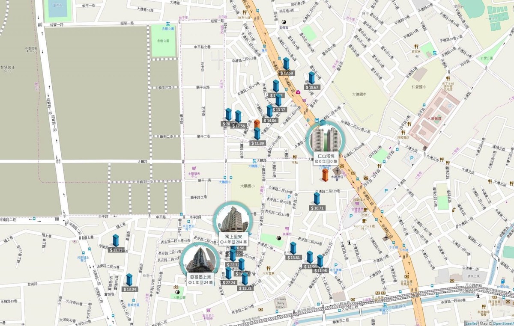Select the blue building marker priced $18.67
The width and height of the screenshot is (514, 326).
[311, 78]
